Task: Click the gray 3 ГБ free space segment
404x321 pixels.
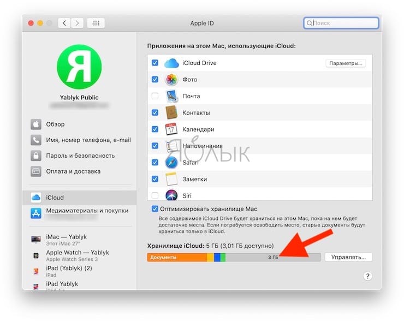Action: pyautogui.click(x=273, y=257)
